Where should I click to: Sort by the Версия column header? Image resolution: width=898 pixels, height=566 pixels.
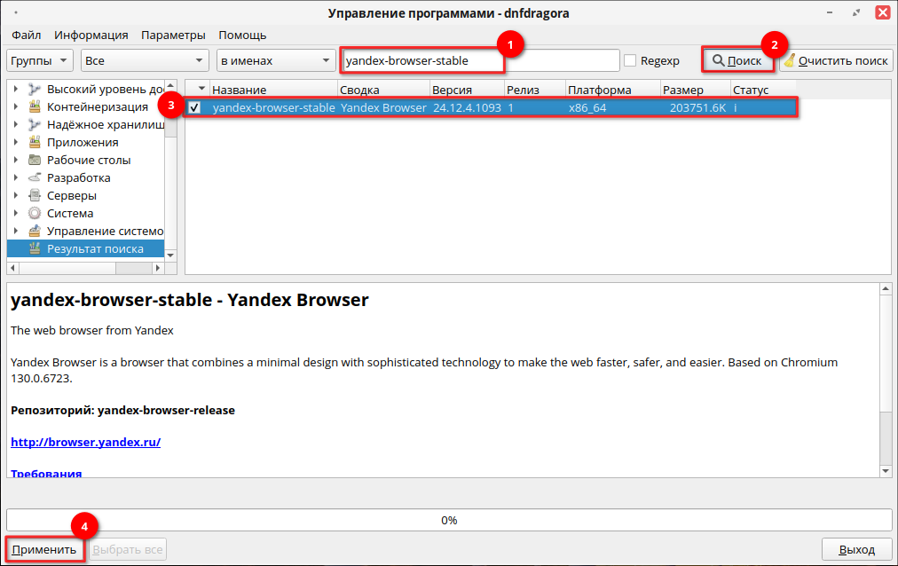point(467,90)
